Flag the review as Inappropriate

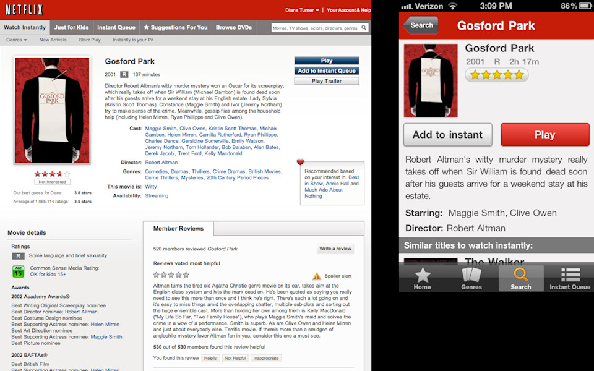[266, 358]
